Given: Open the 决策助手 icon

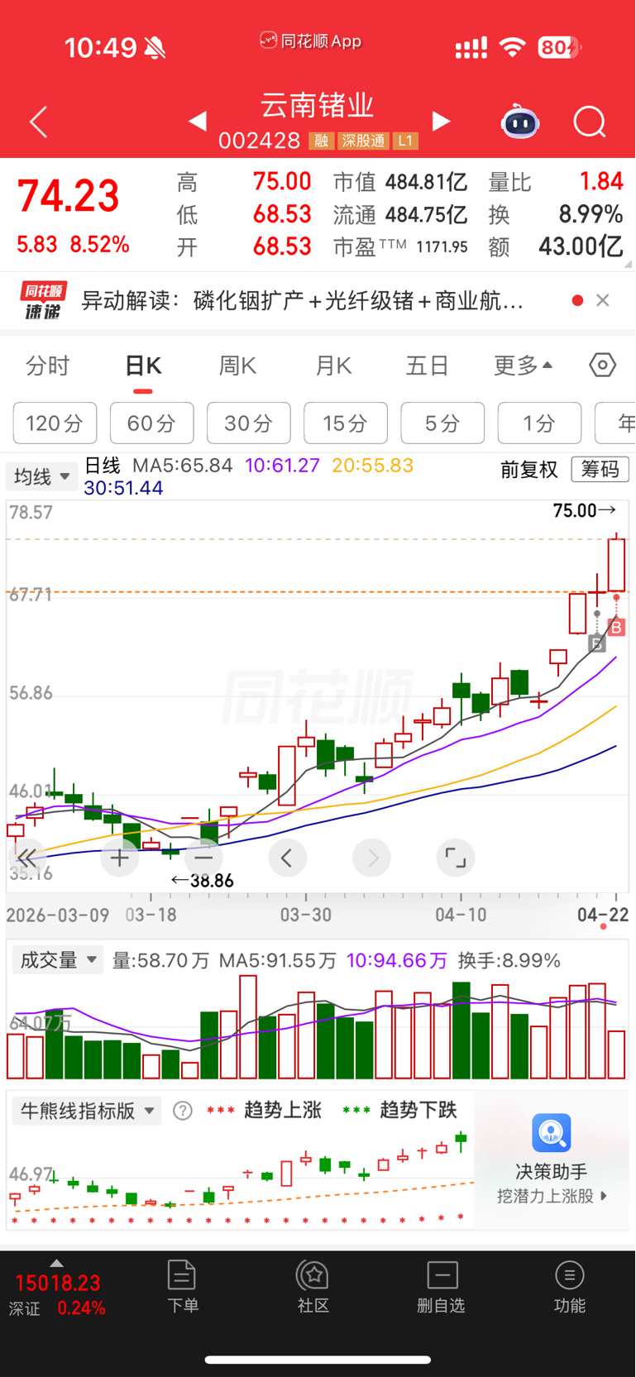Looking at the screenshot, I should pyautogui.click(x=552, y=1133).
